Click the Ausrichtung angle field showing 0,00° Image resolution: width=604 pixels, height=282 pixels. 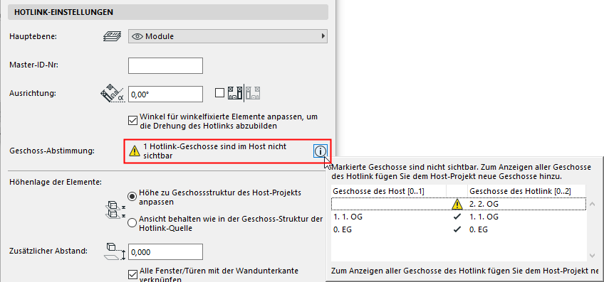click(x=166, y=94)
